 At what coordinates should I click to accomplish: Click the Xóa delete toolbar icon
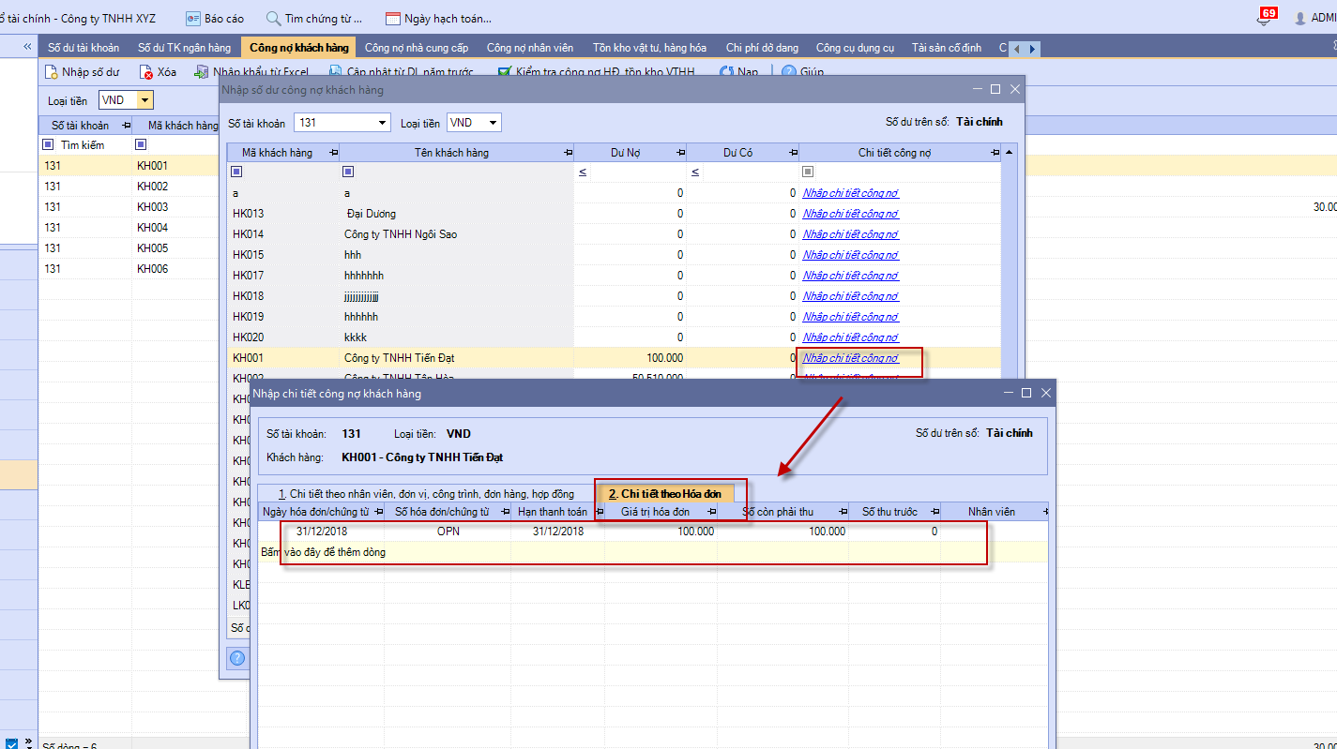click(146, 72)
